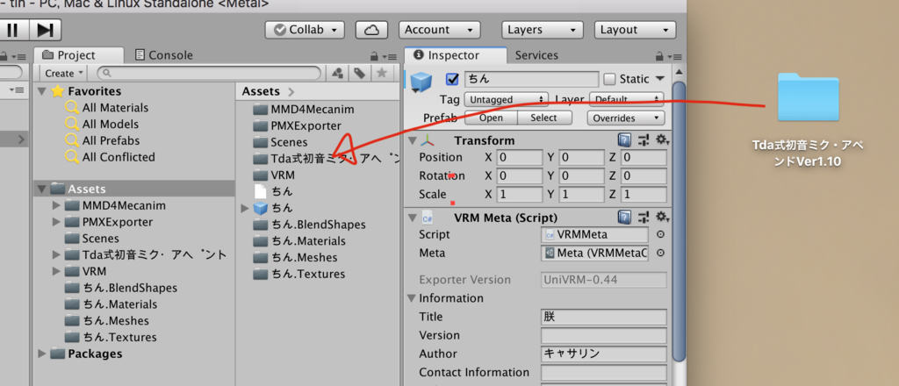
Task: Expand the Packages tree root
Action: (x=42, y=354)
